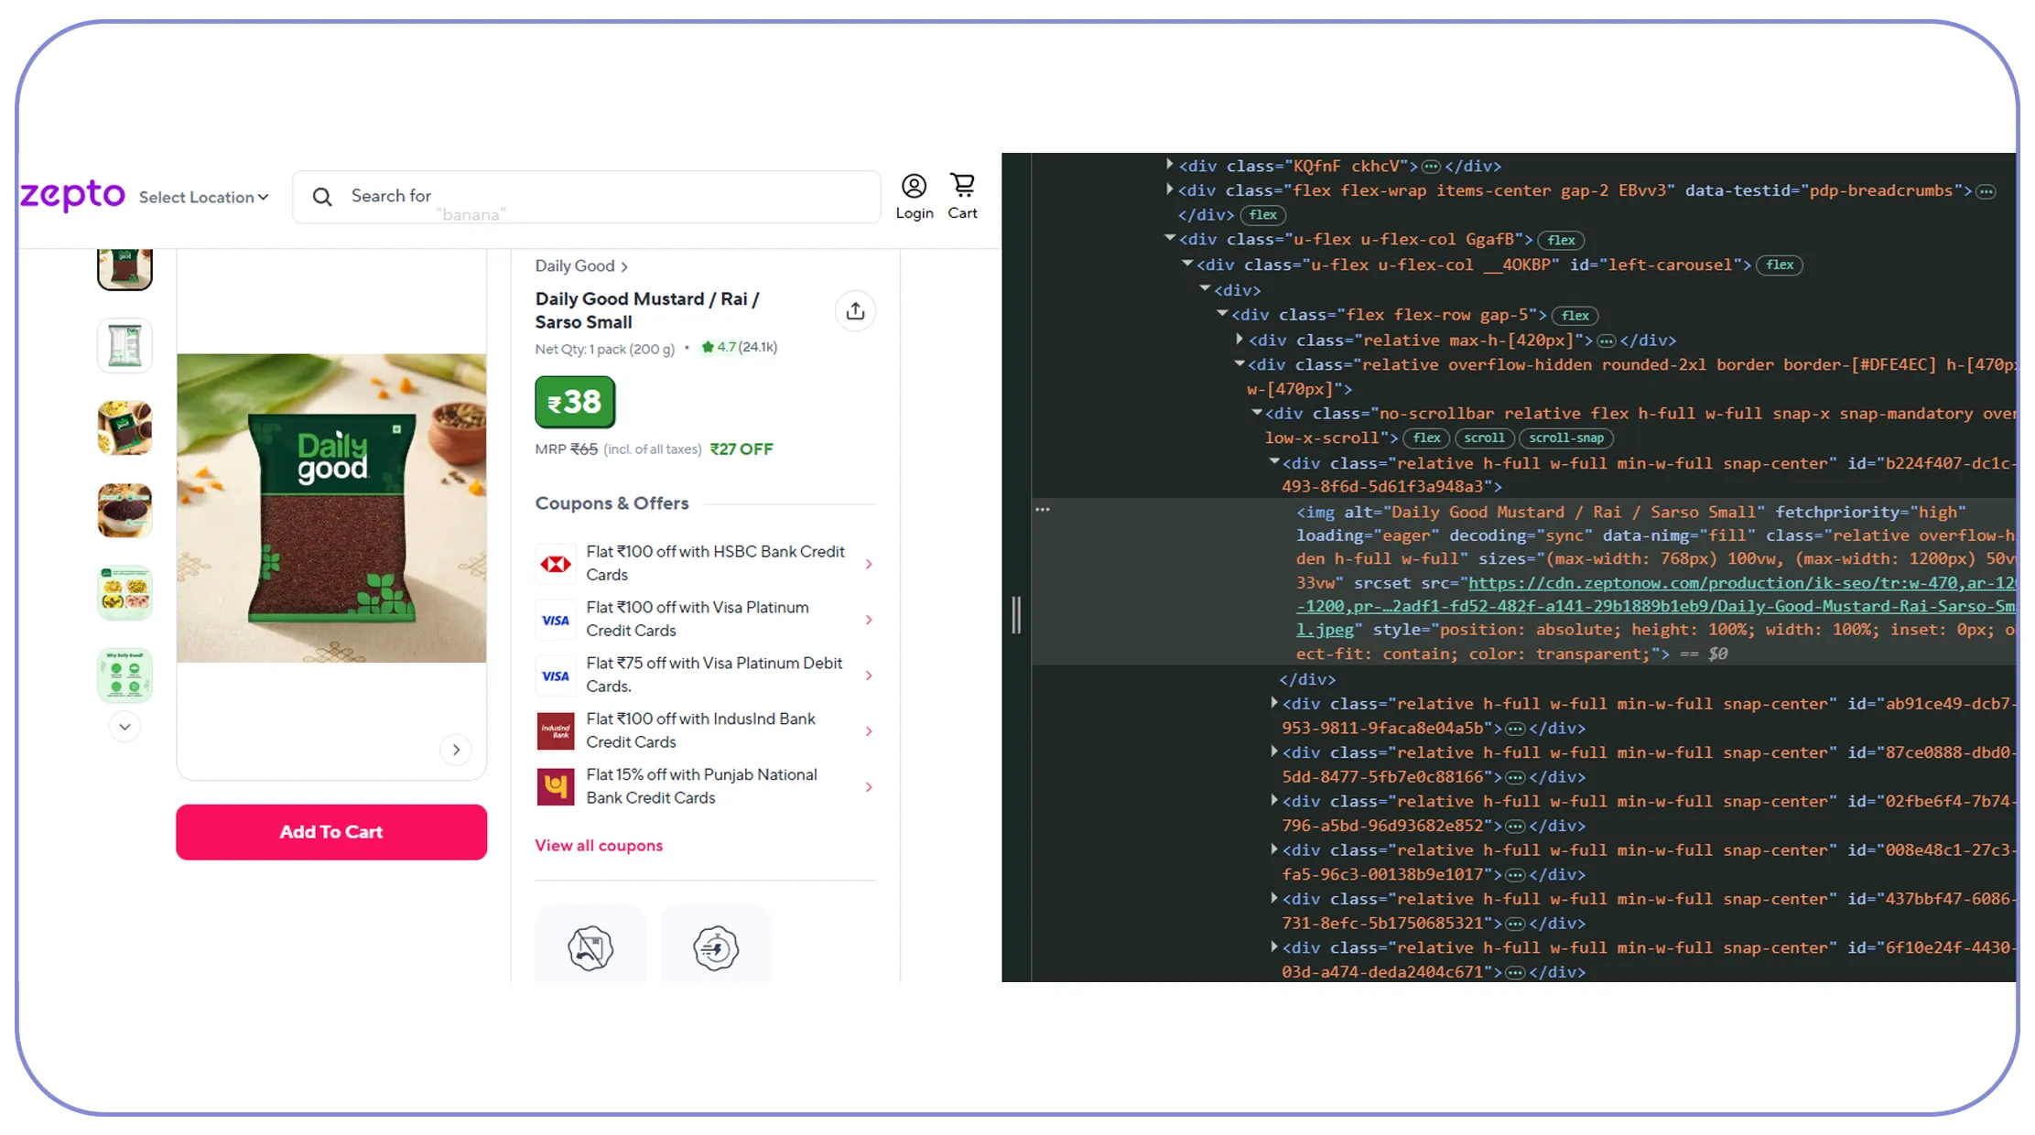Screen dimensions: 2035x1135
Task: Click the ₹27 OFF discount text
Action: click(x=741, y=449)
